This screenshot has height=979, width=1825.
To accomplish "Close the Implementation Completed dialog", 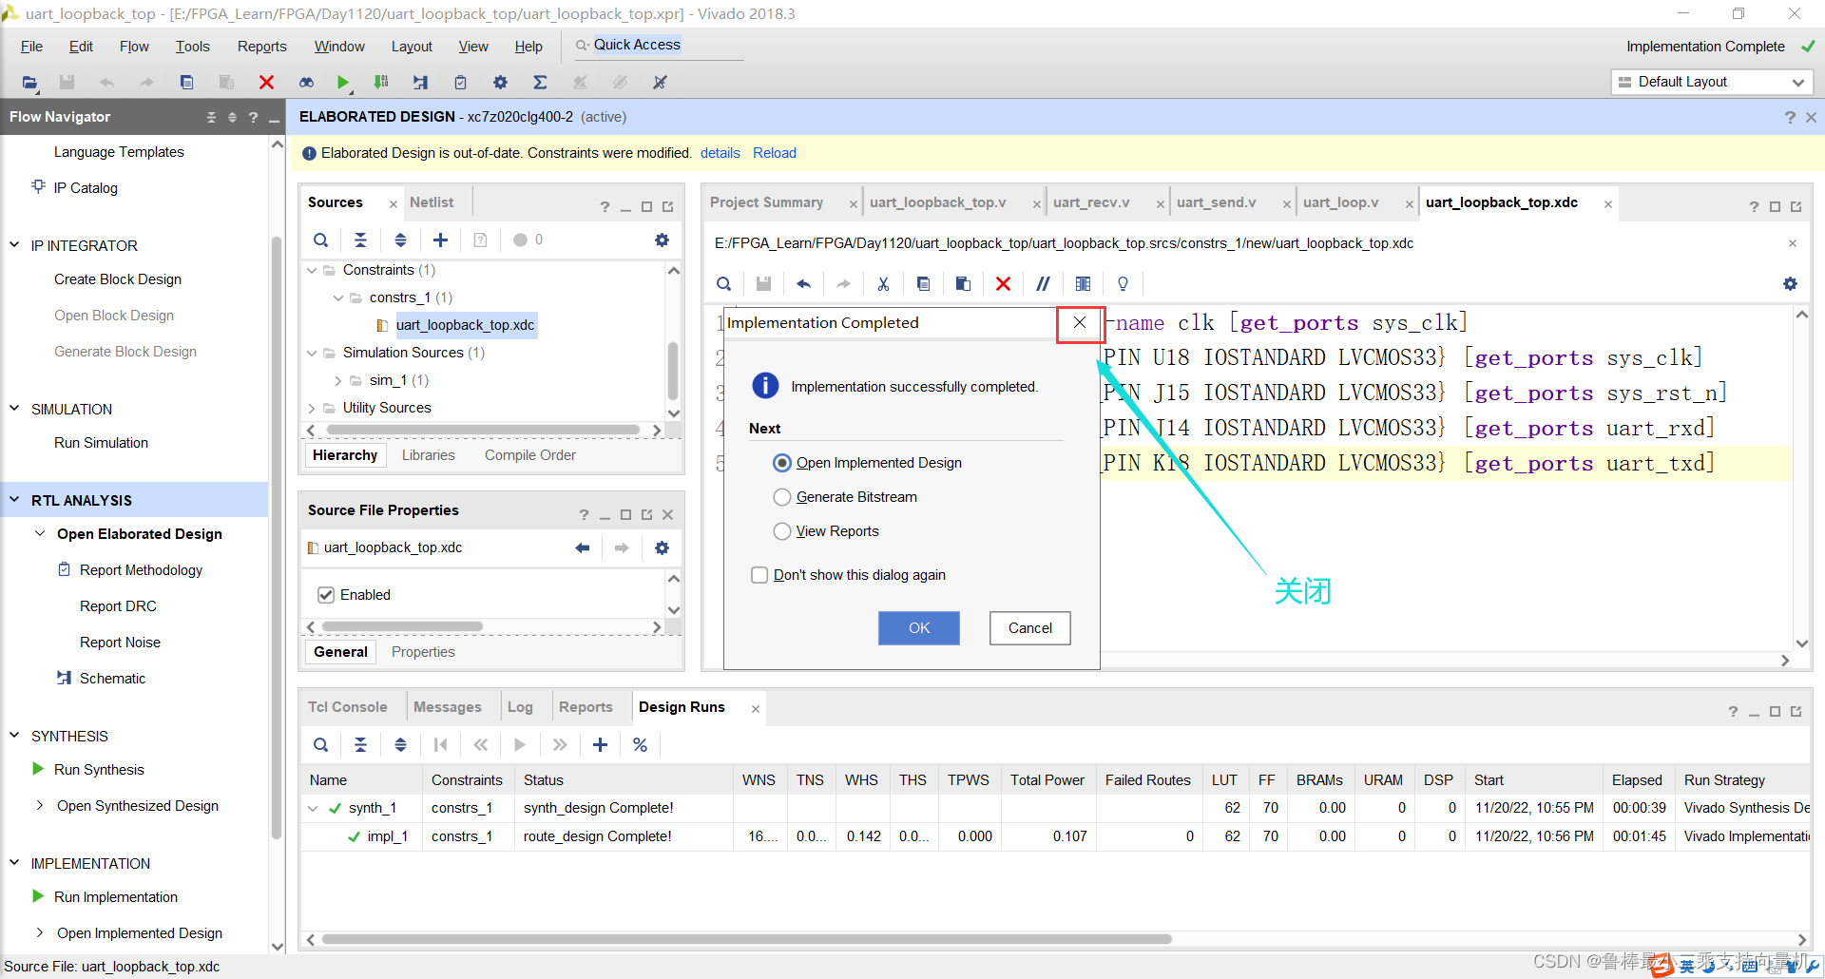I will tap(1080, 323).
